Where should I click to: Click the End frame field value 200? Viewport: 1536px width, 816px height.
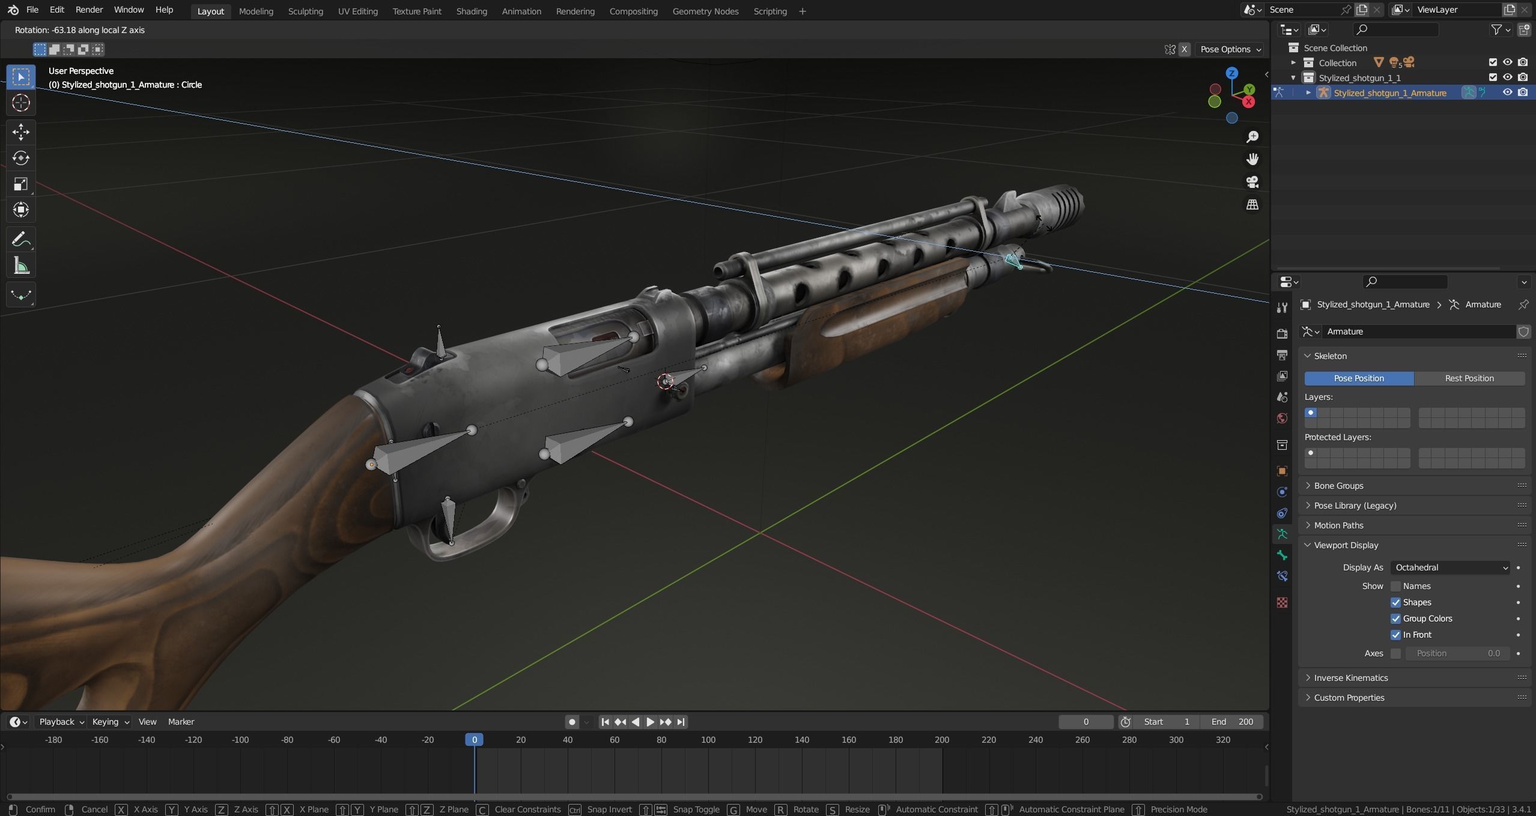[x=1233, y=722]
